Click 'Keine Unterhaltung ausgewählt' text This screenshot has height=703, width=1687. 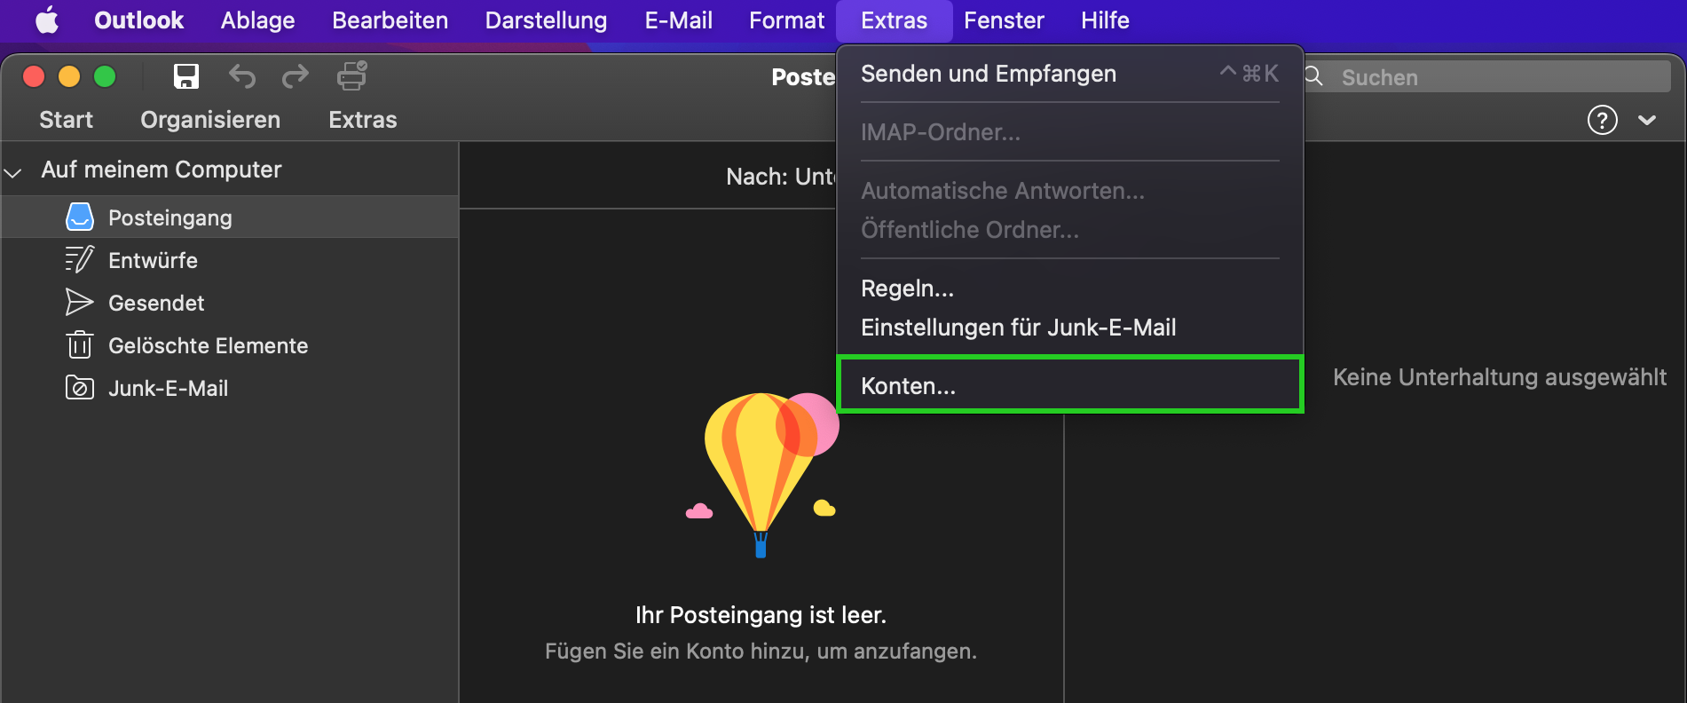pos(1500,377)
